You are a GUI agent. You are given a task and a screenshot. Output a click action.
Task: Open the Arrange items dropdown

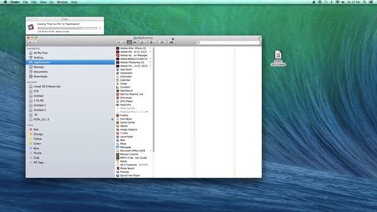[143, 42]
